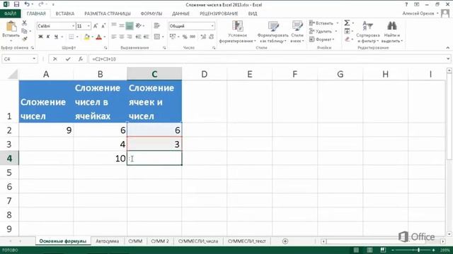Toggle center text horizontally
This screenshot has width=453, height=254.
(x=122, y=37)
